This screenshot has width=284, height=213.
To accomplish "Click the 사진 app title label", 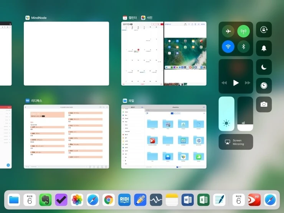I will (x=149, y=18).
